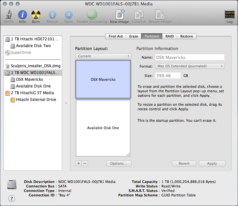Click the Connection ID "Bay 4" value
This screenshot has width=238, height=206.
click(x=64, y=195)
